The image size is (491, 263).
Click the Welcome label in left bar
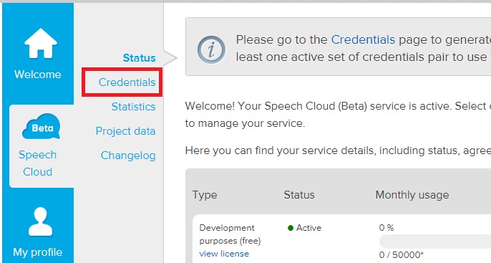37,75
